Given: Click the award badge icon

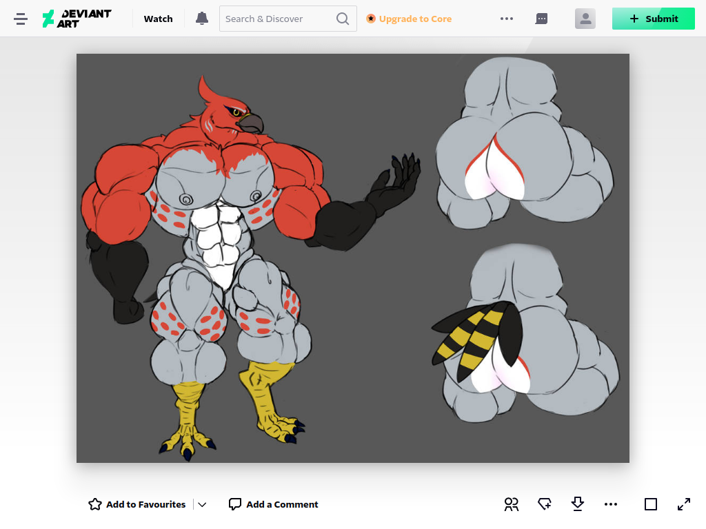Looking at the screenshot, I should 545,504.
